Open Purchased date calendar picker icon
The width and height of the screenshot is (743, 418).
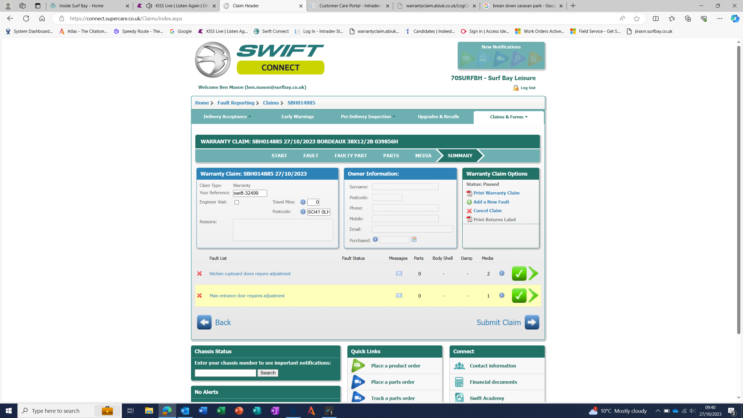(414, 239)
